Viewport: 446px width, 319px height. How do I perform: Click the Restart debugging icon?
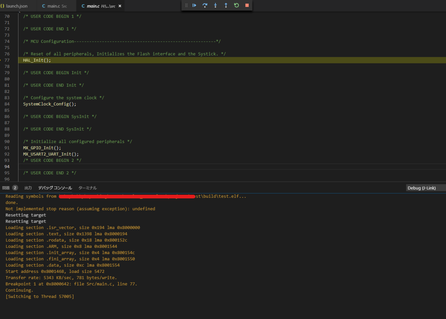236,5
